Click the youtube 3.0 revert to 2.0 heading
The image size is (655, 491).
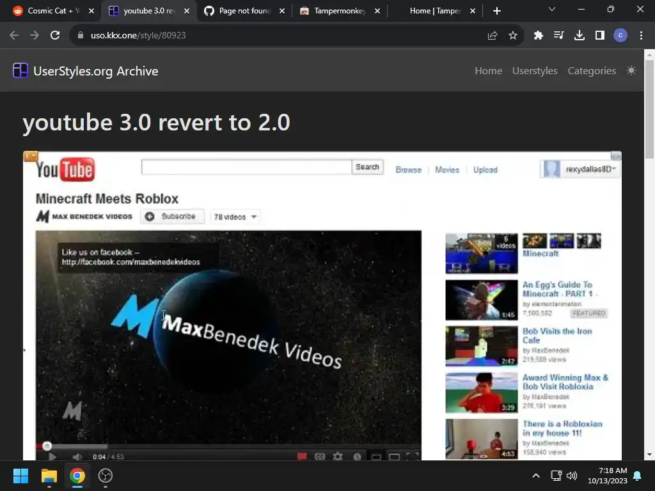pyautogui.click(x=156, y=122)
